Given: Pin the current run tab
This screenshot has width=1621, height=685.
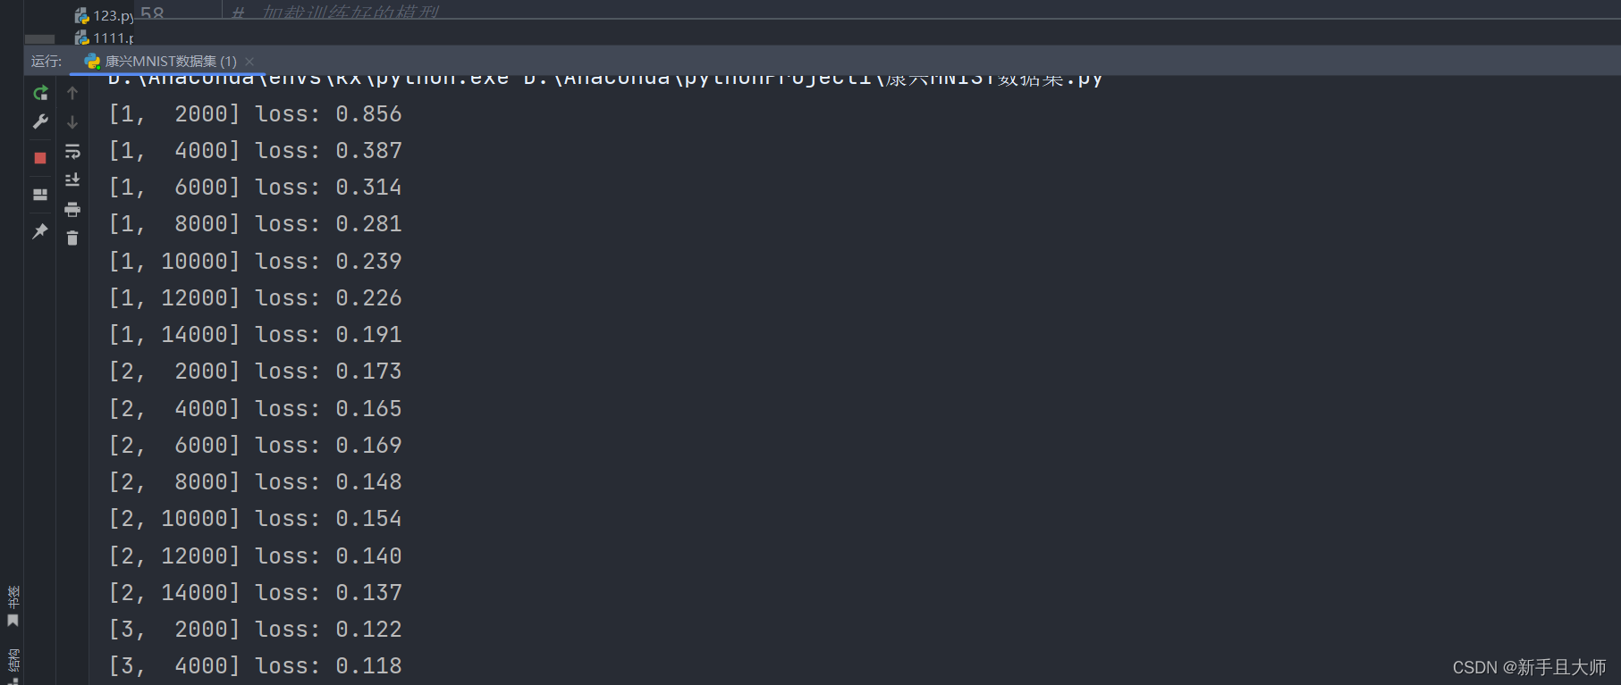Looking at the screenshot, I should pyautogui.click(x=40, y=231).
